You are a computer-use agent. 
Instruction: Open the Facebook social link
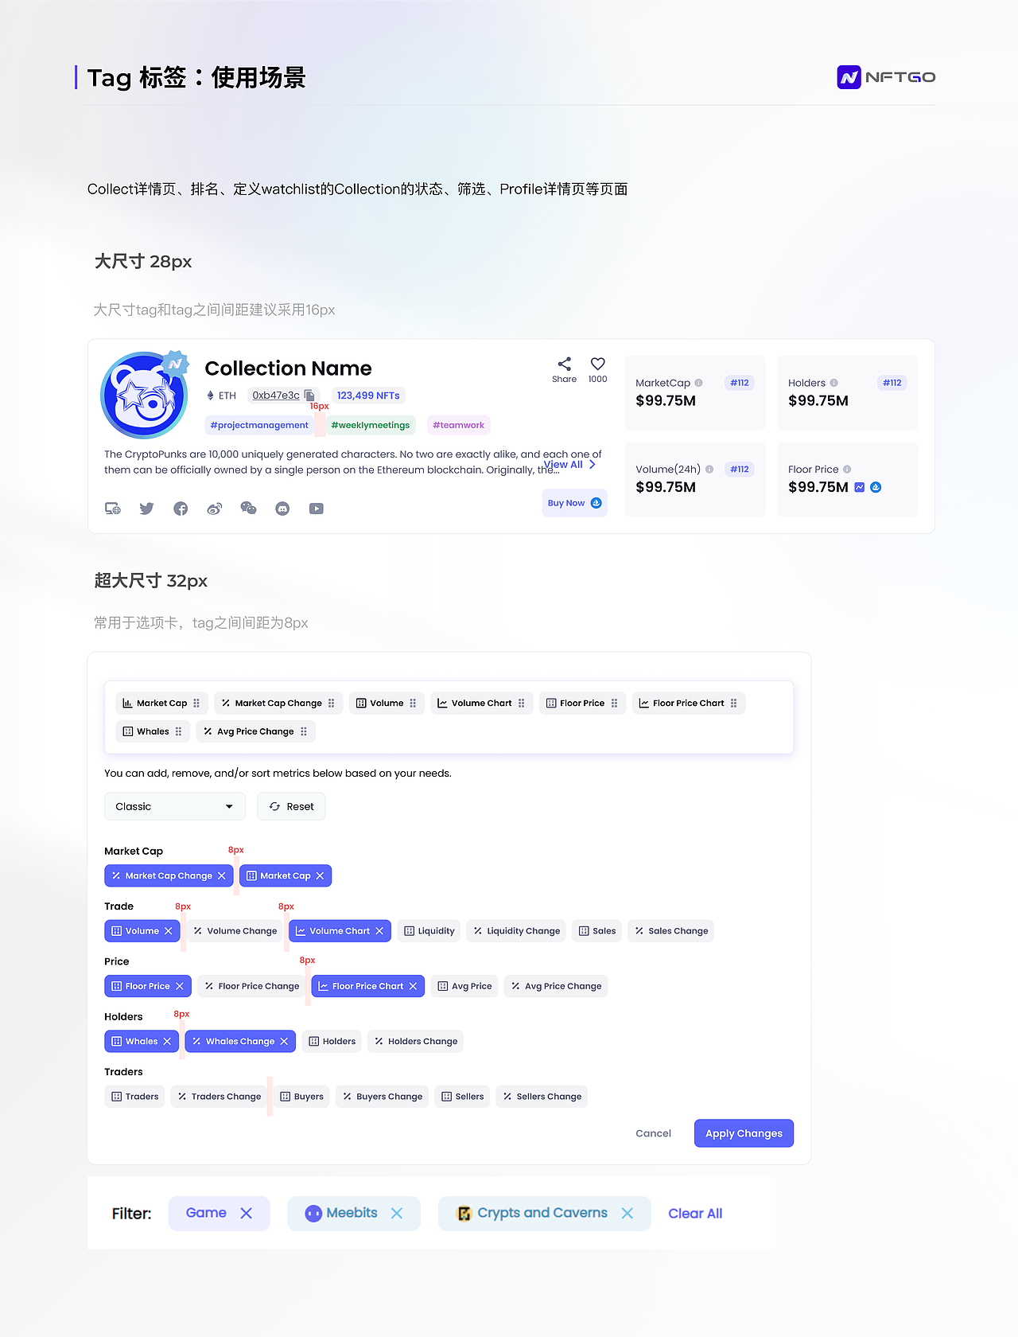click(181, 509)
